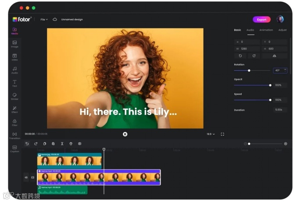Toggle fullscreen preview
This screenshot has width=304, height=202.
222,134
